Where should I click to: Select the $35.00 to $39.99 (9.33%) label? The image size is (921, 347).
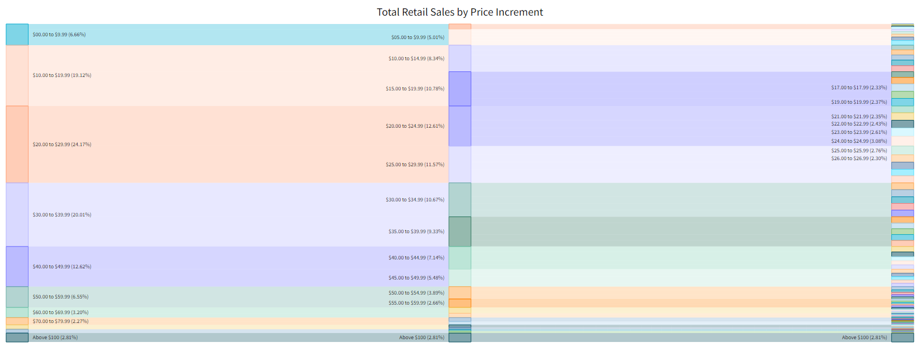pyautogui.click(x=416, y=232)
